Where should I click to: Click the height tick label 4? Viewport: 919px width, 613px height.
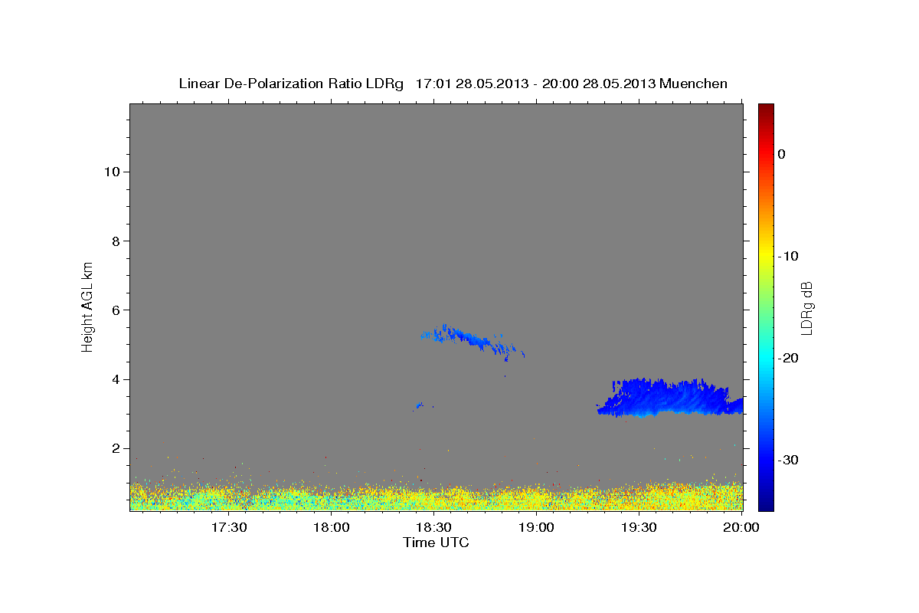(x=114, y=379)
